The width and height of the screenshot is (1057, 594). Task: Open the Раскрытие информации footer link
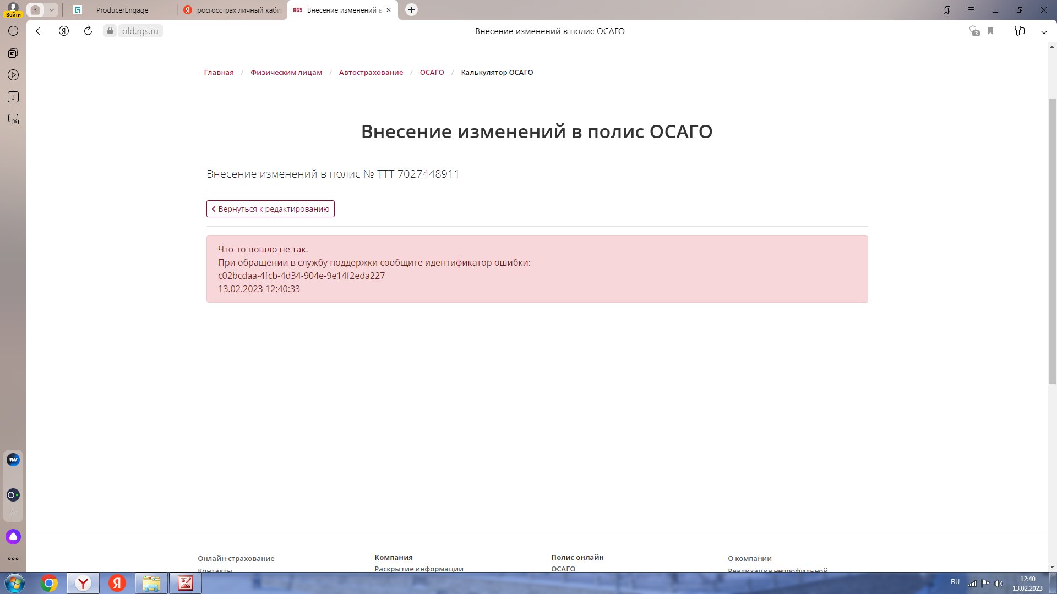click(x=419, y=569)
